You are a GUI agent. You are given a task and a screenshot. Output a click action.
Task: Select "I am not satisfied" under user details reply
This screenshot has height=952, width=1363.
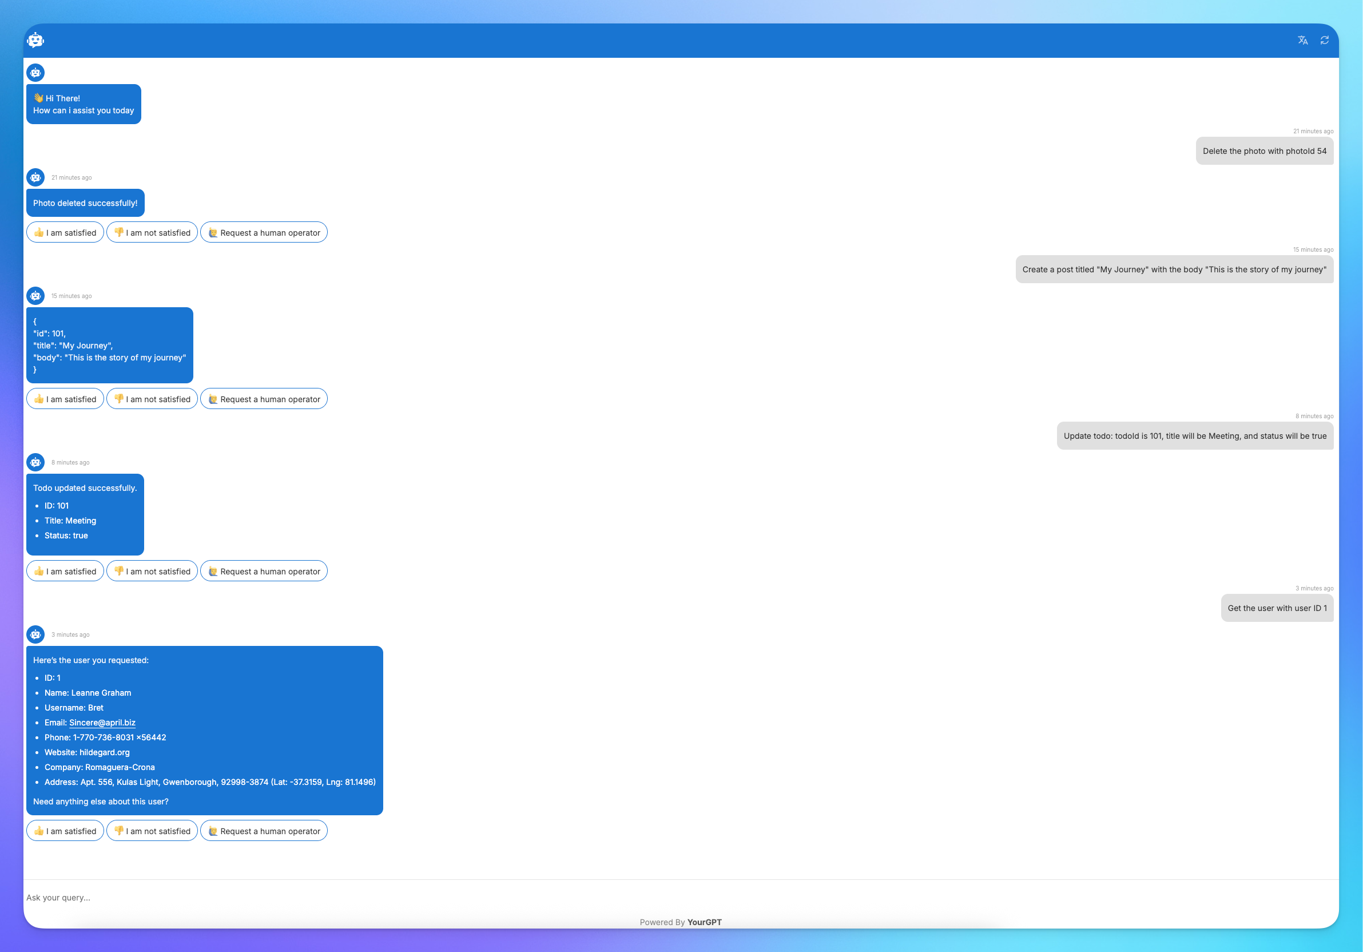click(x=152, y=831)
